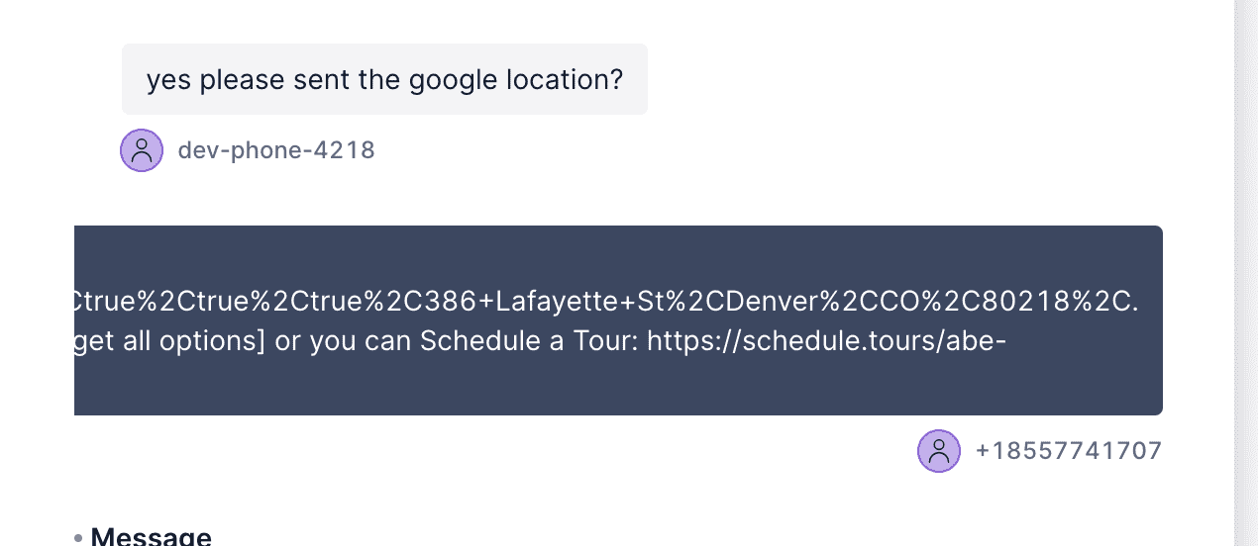Open the https://schedule.tours/abe- link

[827, 341]
